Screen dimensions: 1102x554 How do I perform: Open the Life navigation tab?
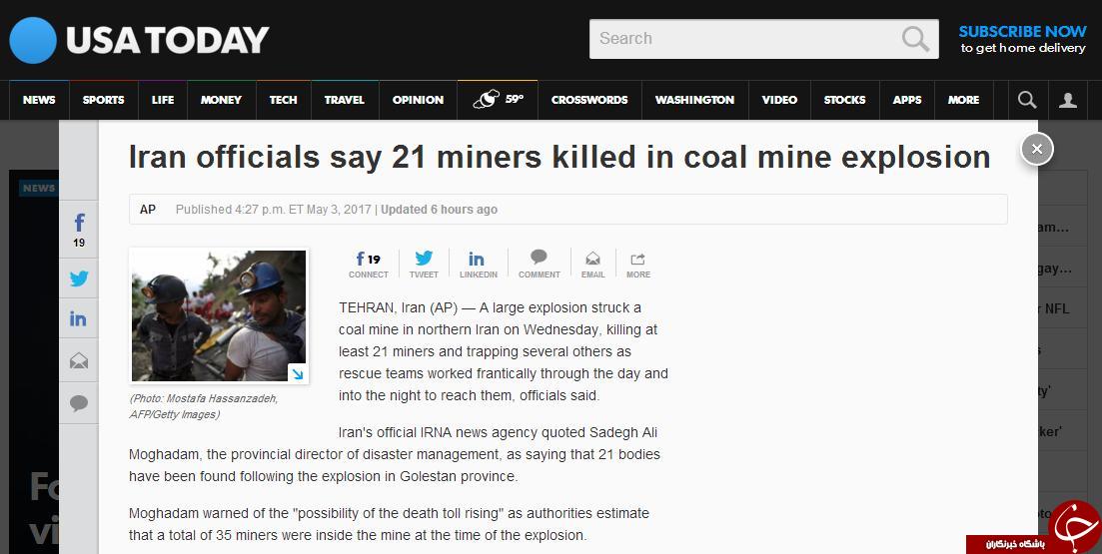coord(162,100)
